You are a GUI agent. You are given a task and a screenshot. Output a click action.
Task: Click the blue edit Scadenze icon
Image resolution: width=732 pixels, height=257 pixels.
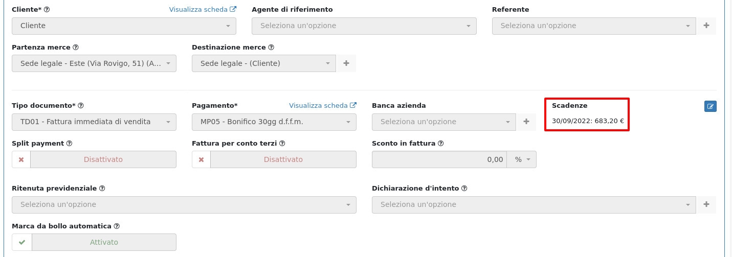710,106
